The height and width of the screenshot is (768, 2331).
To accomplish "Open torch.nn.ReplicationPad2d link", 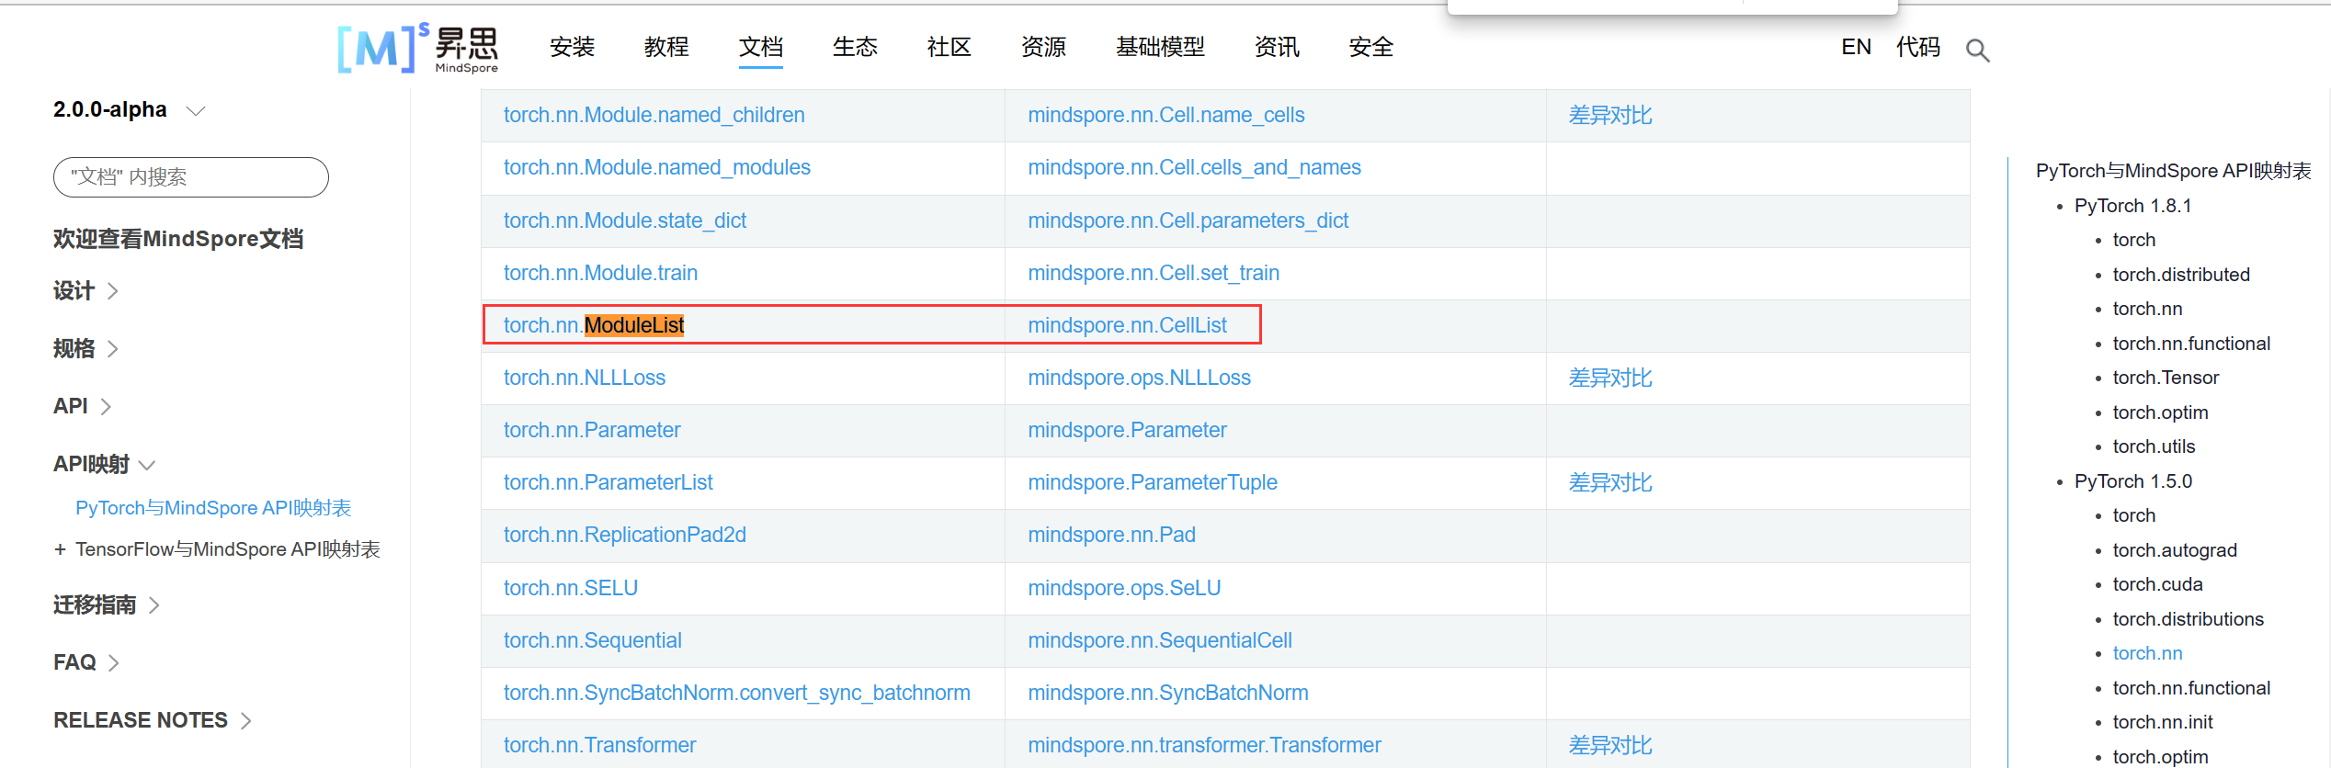I will [625, 535].
